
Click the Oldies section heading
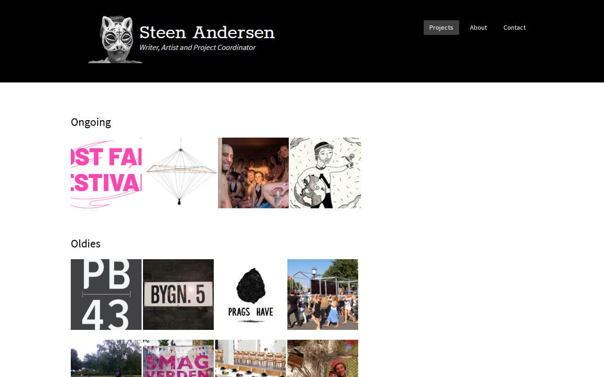[85, 244]
